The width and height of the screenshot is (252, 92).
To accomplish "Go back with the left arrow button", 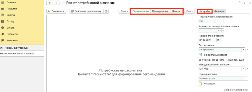I will pos(50,3).
